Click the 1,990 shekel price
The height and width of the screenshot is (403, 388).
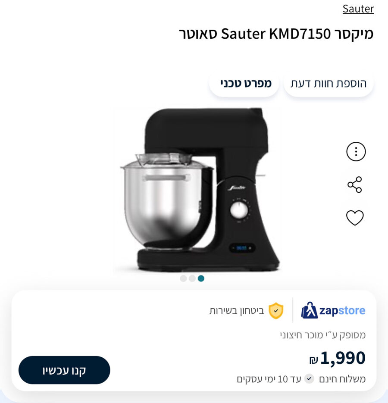pos(338,357)
